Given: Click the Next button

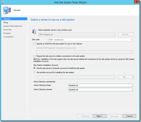Looking at the screenshot, I should tap(100, 116).
